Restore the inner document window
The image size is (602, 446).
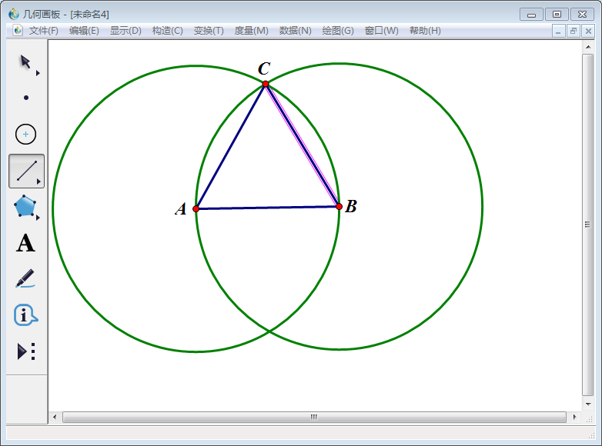pyautogui.click(x=574, y=31)
